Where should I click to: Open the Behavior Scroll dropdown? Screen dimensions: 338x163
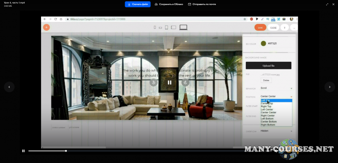click(x=276, y=88)
